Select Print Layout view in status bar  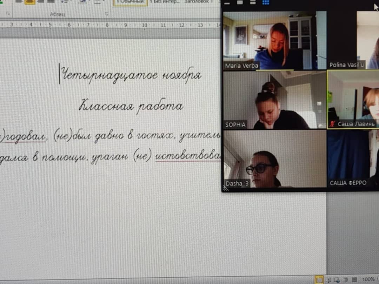pyautogui.click(x=319, y=280)
